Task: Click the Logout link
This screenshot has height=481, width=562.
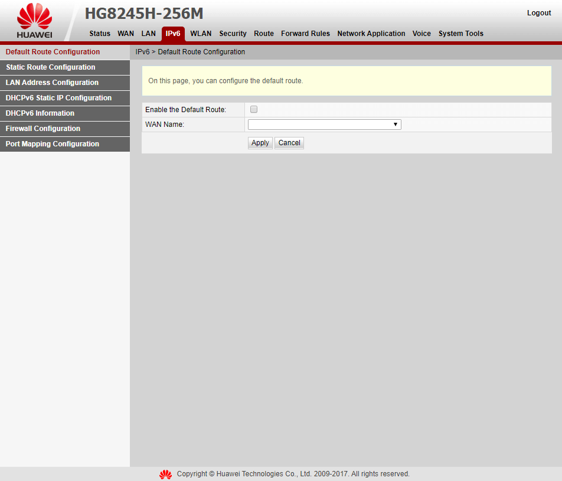Action: tap(538, 12)
